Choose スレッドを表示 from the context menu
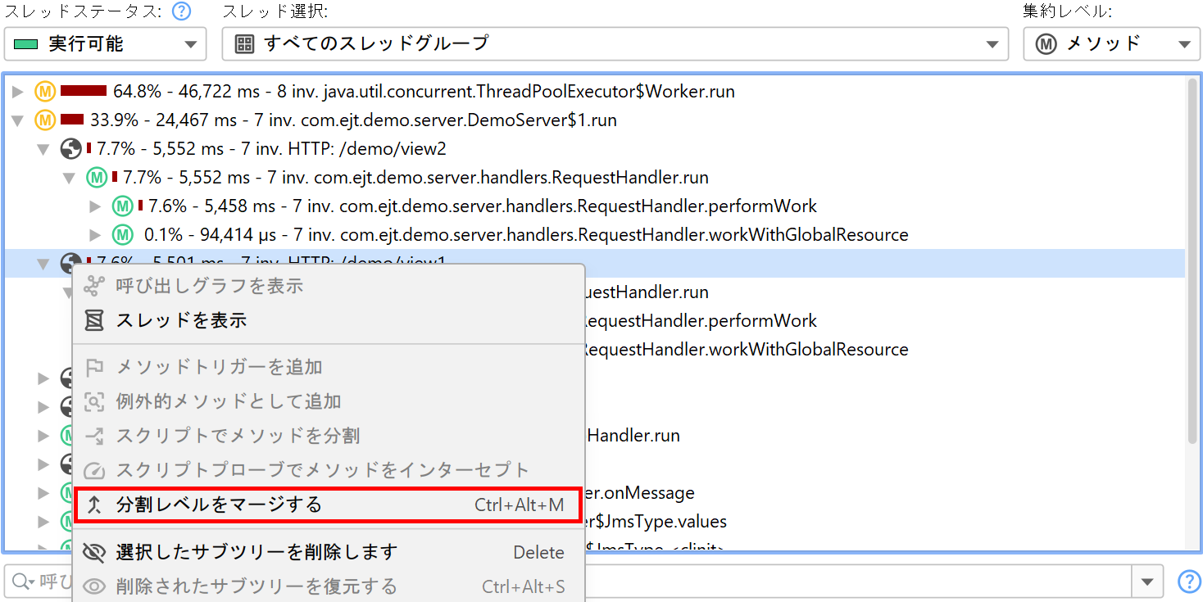The width and height of the screenshot is (1203, 602). 180,320
